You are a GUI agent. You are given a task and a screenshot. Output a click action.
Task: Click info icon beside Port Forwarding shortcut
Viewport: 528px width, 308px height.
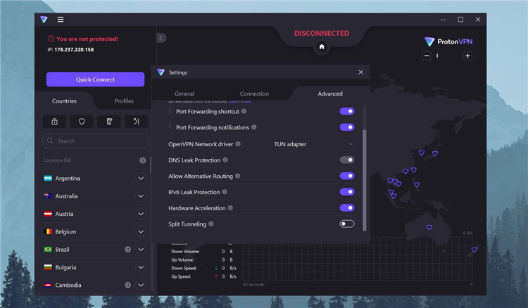coord(244,111)
